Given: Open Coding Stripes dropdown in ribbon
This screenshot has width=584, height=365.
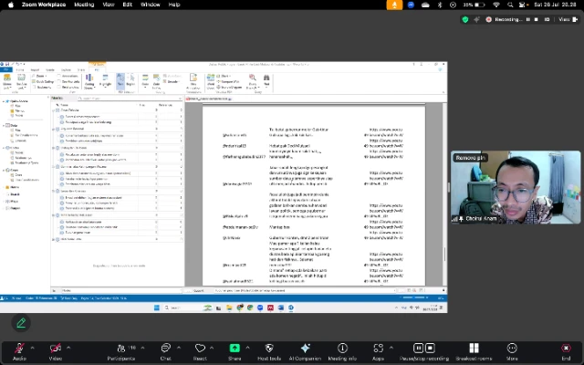Looking at the screenshot, I should pos(89,81).
